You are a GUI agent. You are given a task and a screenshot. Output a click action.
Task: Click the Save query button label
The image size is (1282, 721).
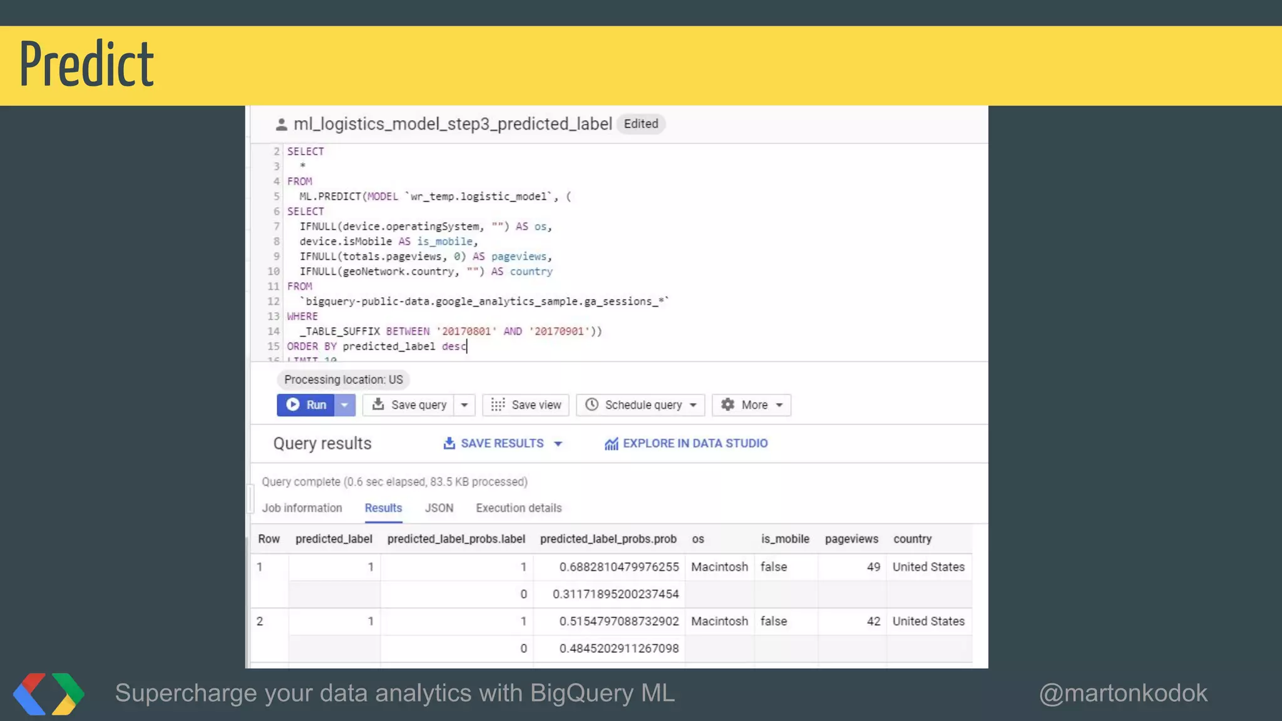pyautogui.click(x=419, y=405)
